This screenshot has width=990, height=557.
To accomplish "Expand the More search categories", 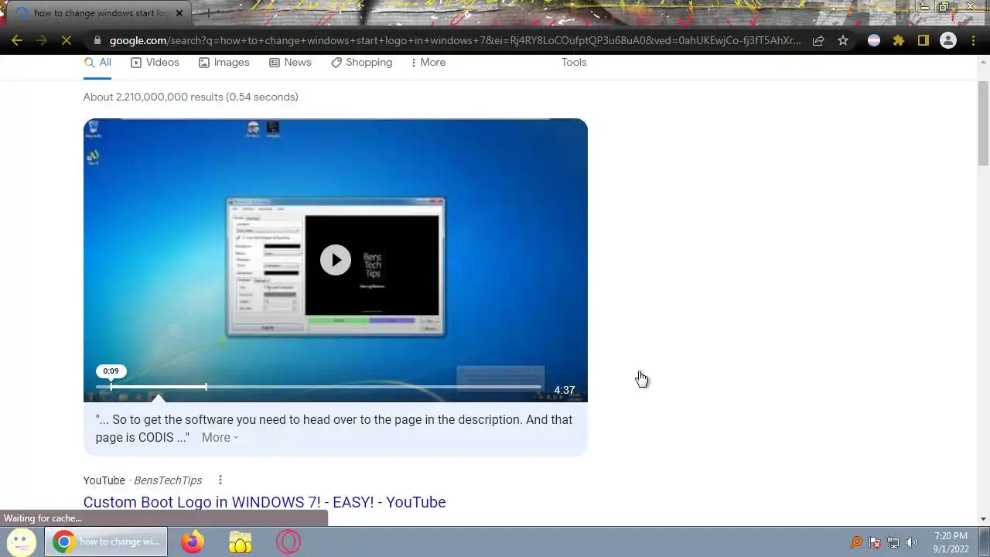I will pyautogui.click(x=428, y=63).
